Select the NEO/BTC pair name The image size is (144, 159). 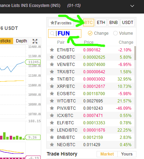[x=66, y=145]
